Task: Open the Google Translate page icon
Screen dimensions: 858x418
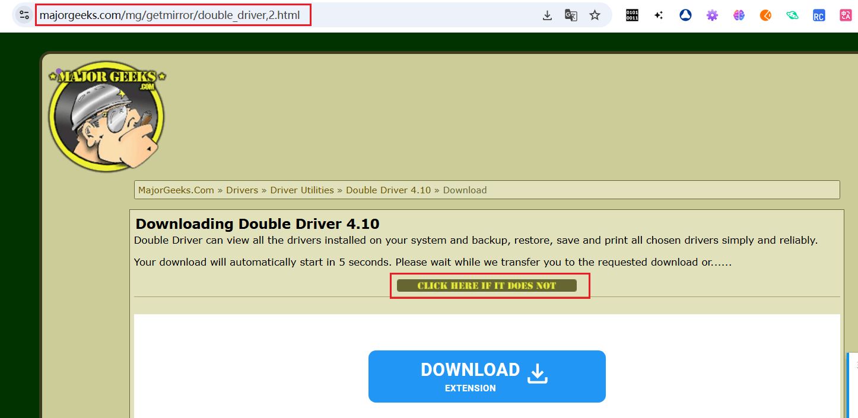Action: [x=571, y=15]
